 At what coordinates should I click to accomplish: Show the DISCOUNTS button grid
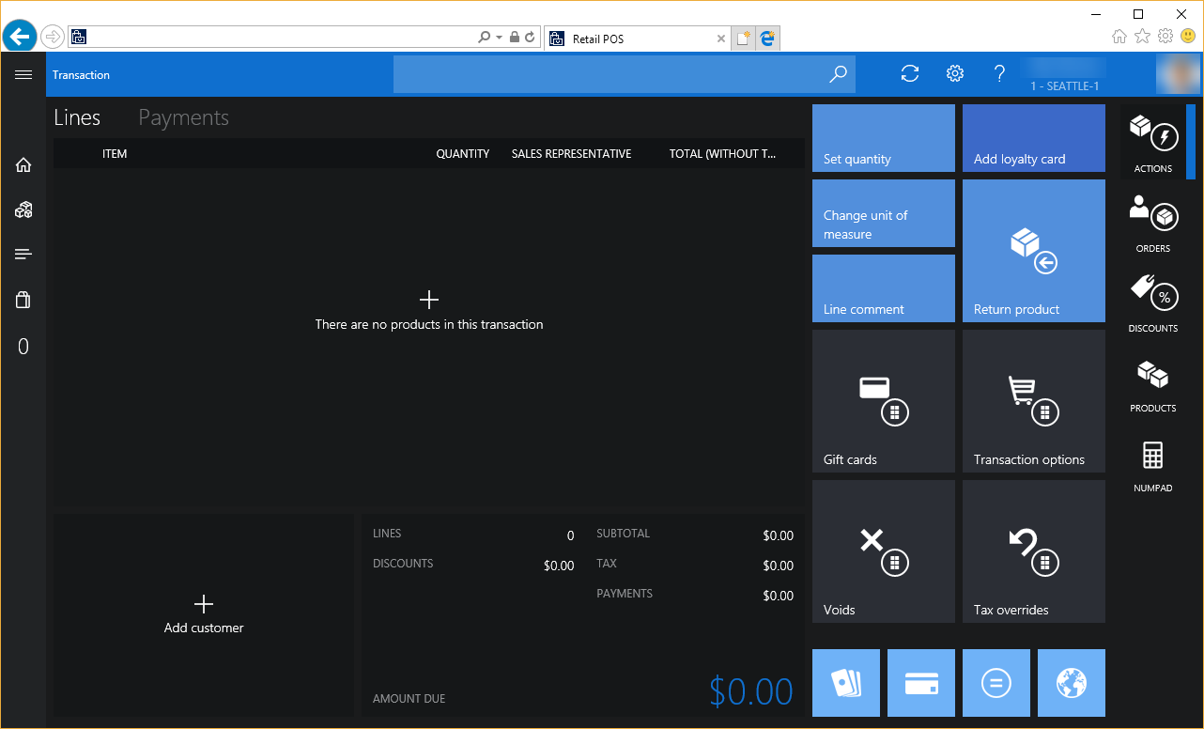click(x=1153, y=302)
